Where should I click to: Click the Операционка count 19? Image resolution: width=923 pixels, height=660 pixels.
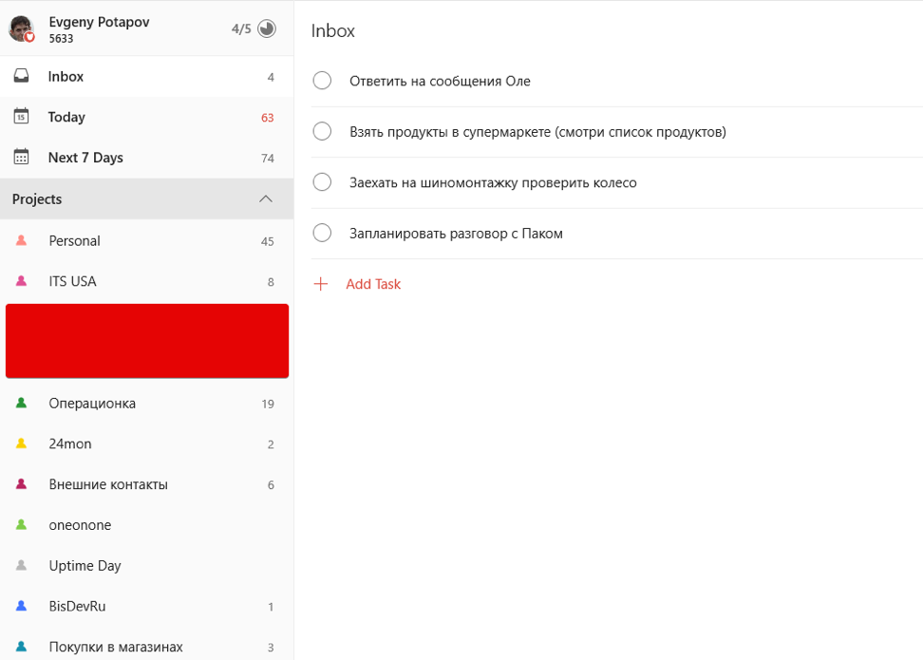click(x=268, y=404)
